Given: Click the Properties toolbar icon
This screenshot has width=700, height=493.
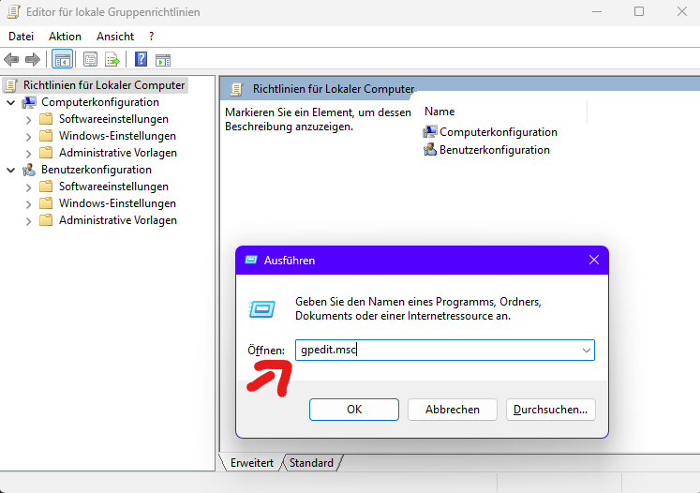Looking at the screenshot, I should click(x=91, y=60).
